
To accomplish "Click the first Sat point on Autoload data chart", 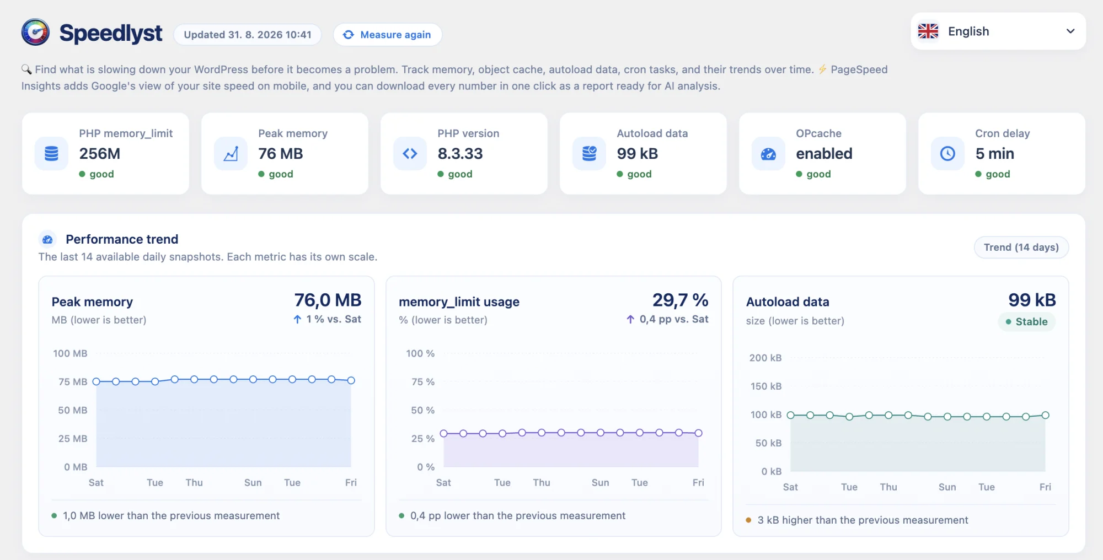I will click(790, 415).
